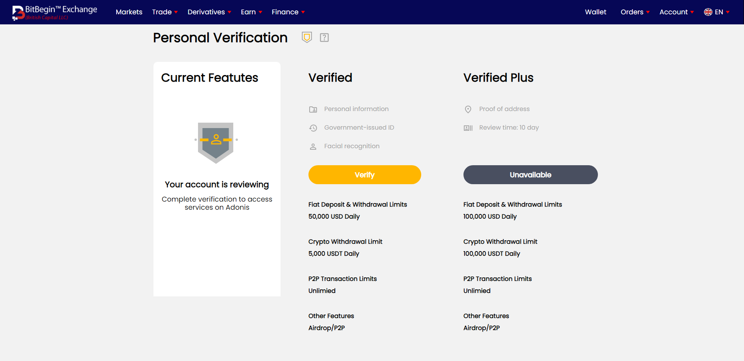Click the BitBegin Exchange logo

(55, 12)
